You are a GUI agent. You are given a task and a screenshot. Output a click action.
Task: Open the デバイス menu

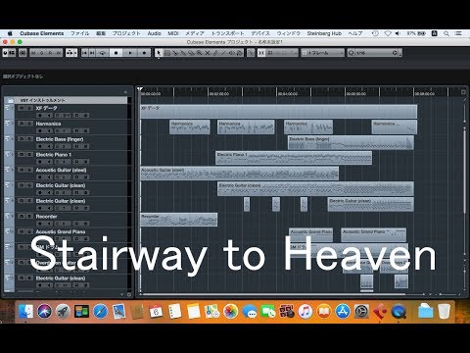pos(260,33)
